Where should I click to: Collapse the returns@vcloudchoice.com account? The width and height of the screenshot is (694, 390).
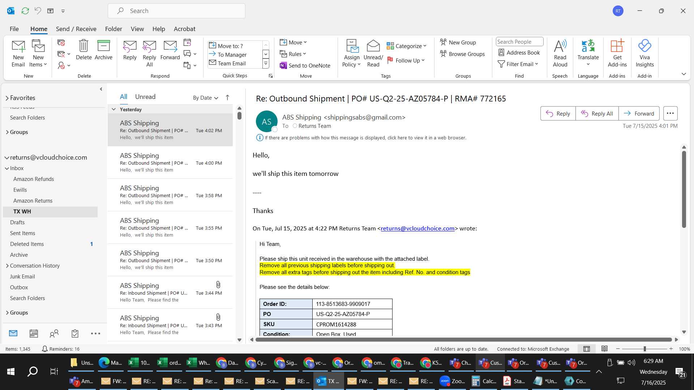7,157
